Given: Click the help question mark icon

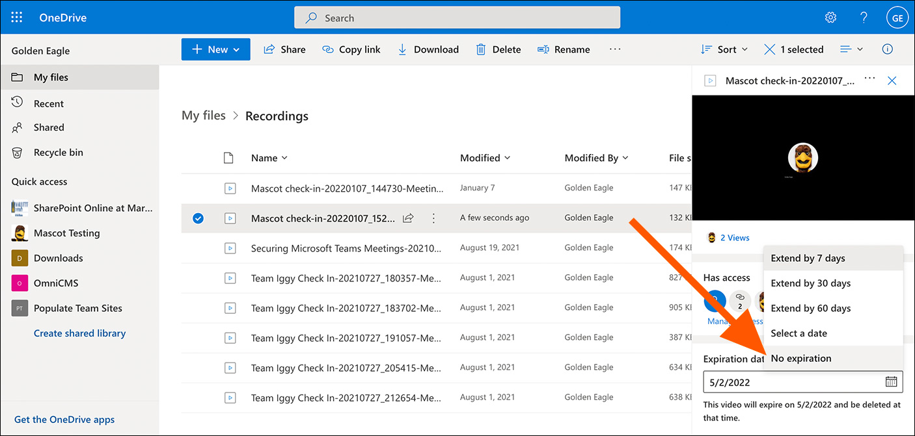Looking at the screenshot, I should pyautogui.click(x=864, y=18).
